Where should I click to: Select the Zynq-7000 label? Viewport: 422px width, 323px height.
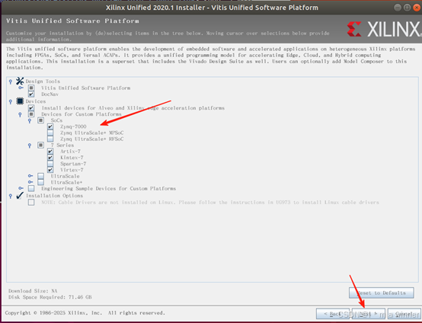(x=73, y=126)
